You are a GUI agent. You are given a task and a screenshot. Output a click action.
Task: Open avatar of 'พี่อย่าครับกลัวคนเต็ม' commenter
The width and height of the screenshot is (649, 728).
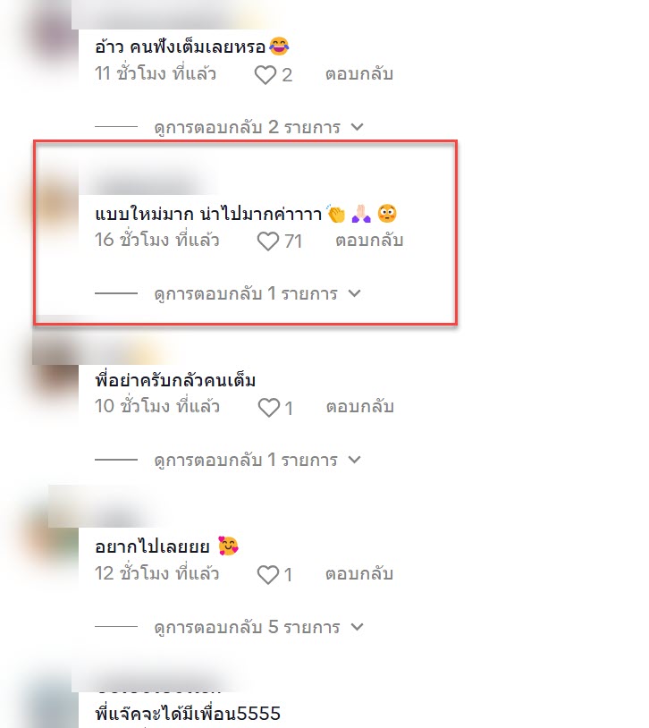(56, 370)
